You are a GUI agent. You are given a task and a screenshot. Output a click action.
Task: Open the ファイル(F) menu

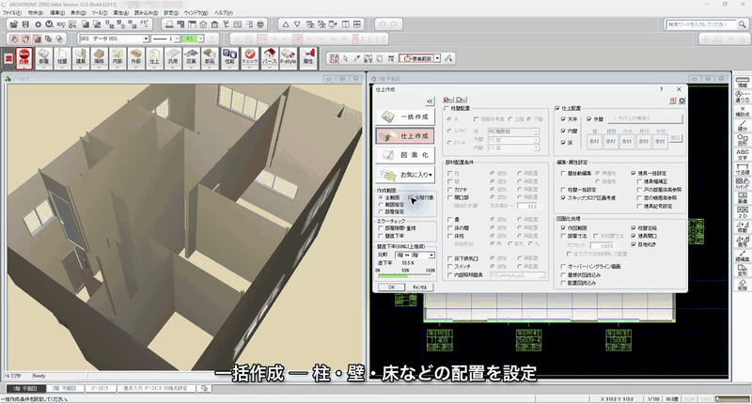pyautogui.click(x=12, y=13)
